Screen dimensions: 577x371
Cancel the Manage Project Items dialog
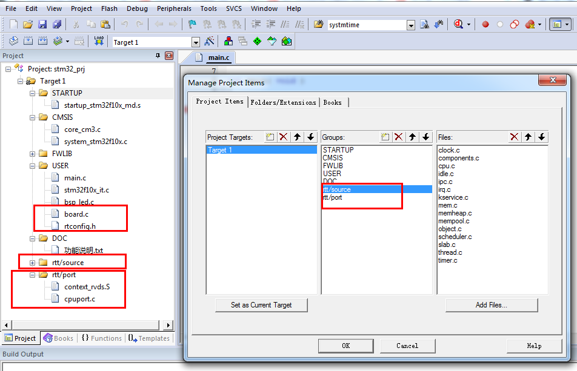[x=407, y=346]
